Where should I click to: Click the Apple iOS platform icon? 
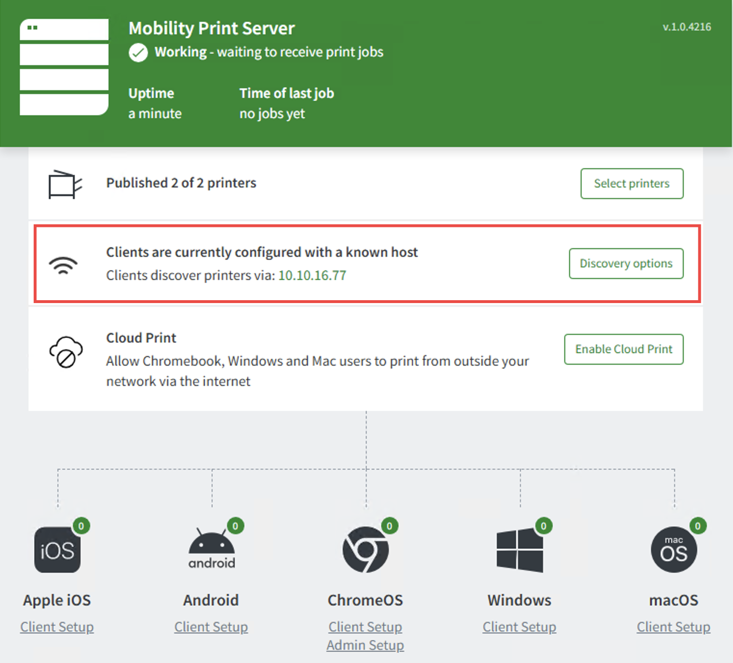tap(57, 550)
